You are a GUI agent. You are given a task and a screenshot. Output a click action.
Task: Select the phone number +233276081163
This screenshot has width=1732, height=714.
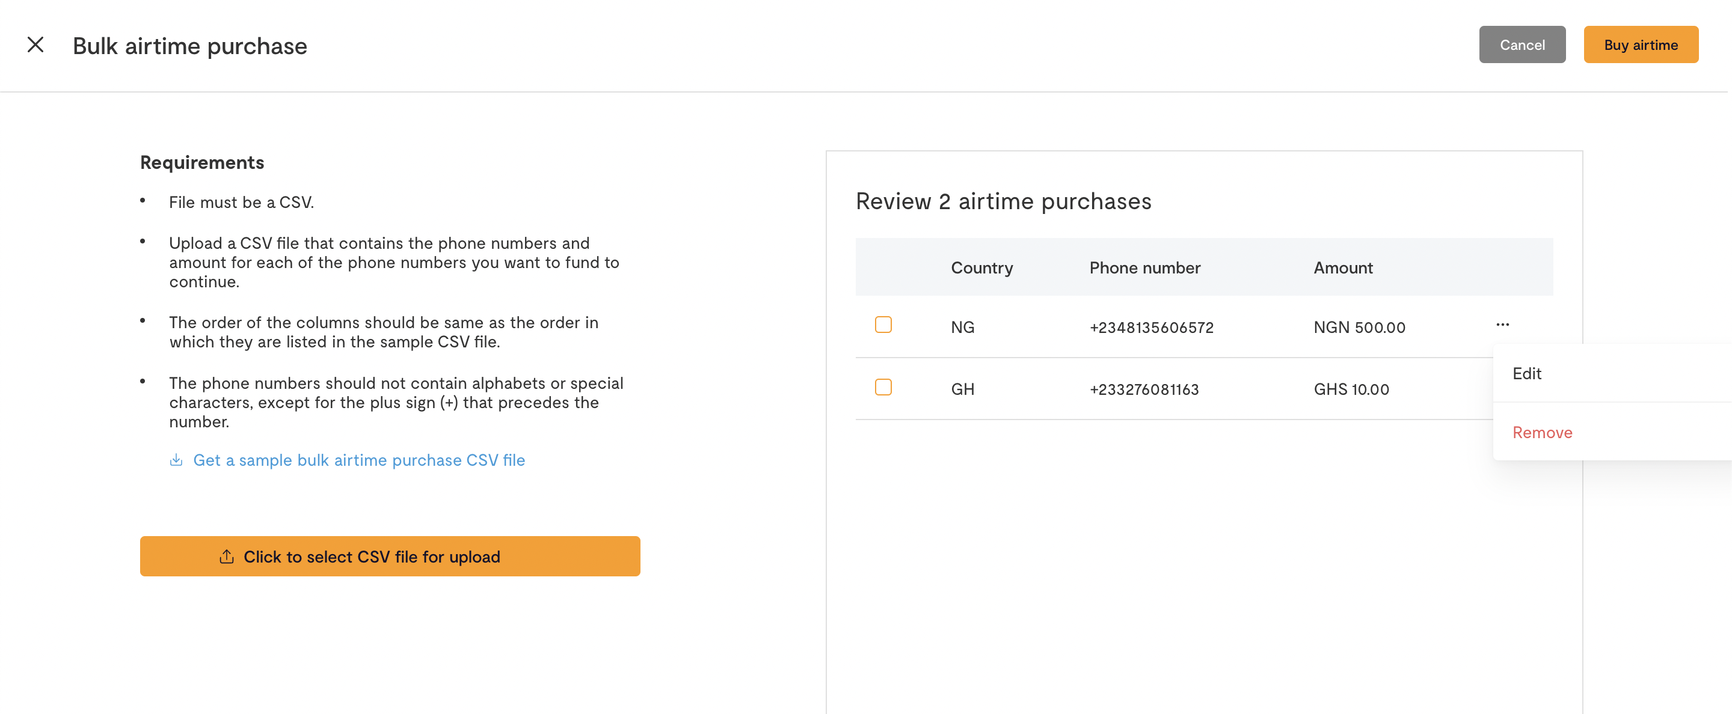click(1144, 389)
